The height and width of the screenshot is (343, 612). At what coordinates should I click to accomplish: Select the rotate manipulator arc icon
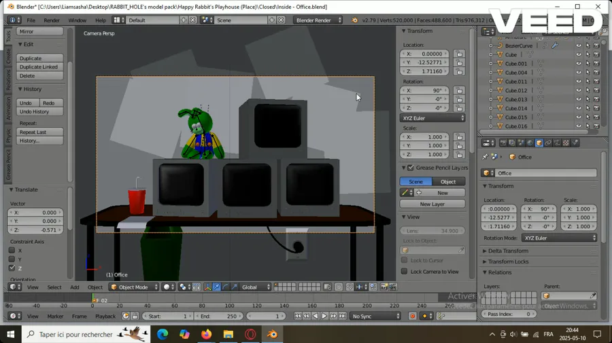tap(225, 287)
